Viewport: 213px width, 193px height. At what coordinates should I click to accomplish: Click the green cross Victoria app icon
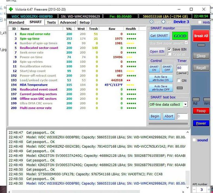(x=11, y=9)
